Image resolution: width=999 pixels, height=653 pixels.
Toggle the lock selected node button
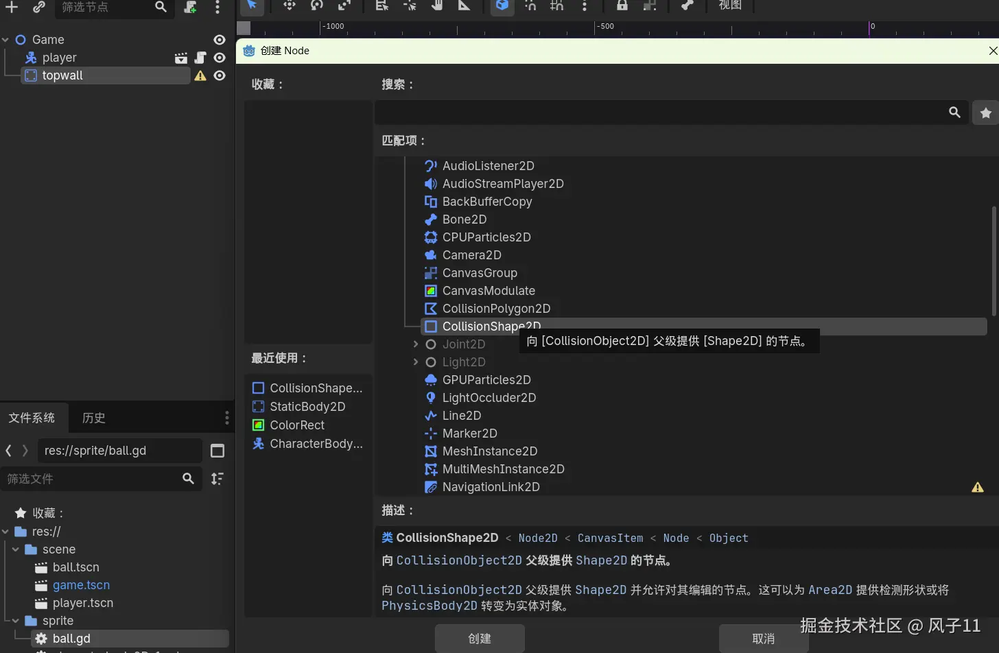tap(622, 5)
